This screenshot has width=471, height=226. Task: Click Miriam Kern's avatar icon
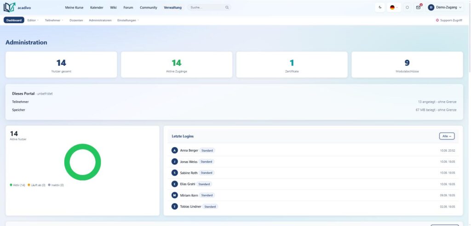pyautogui.click(x=174, y=195)
